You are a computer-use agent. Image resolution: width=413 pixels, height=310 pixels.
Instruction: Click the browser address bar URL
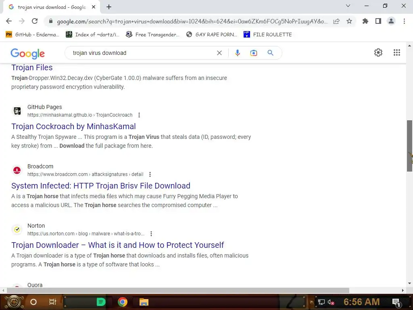pyautogui.click(x=192, y=21)
